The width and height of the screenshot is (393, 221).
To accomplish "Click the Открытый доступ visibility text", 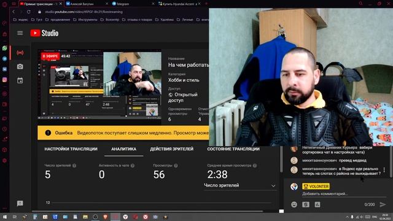I will pyautogui.click(x=183, y=98).
